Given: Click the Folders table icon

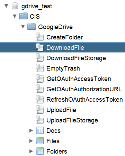Looking at the screenshot, I should (40, 151).
